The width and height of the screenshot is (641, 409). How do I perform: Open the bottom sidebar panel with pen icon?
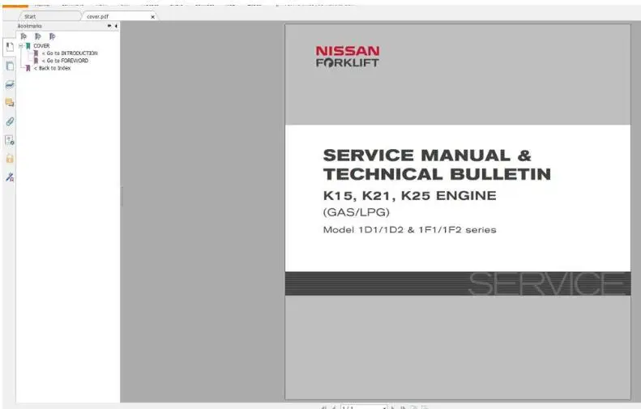pos(10,177)
